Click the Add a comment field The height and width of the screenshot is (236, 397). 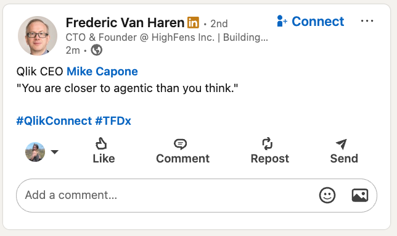197,195
